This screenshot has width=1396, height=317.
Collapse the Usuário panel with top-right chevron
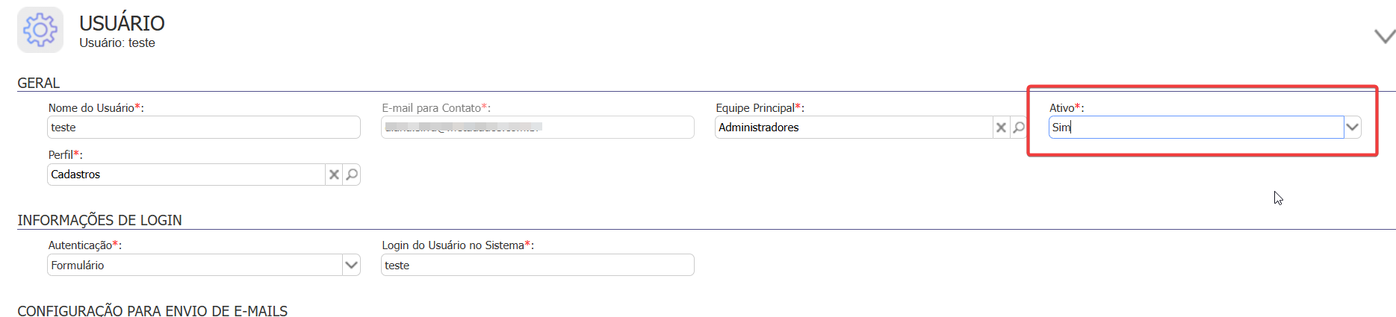(1385, 36)
